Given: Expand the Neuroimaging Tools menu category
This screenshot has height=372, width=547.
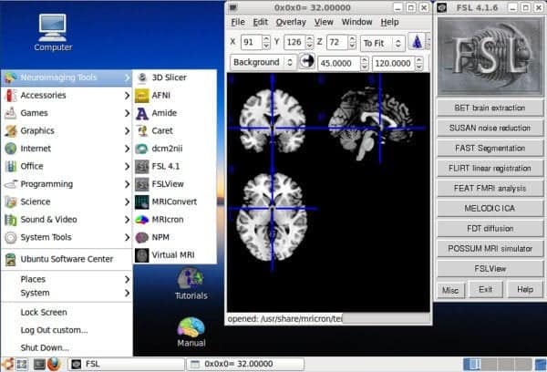Looking at the screenshot, I should [x=67, y=77].
